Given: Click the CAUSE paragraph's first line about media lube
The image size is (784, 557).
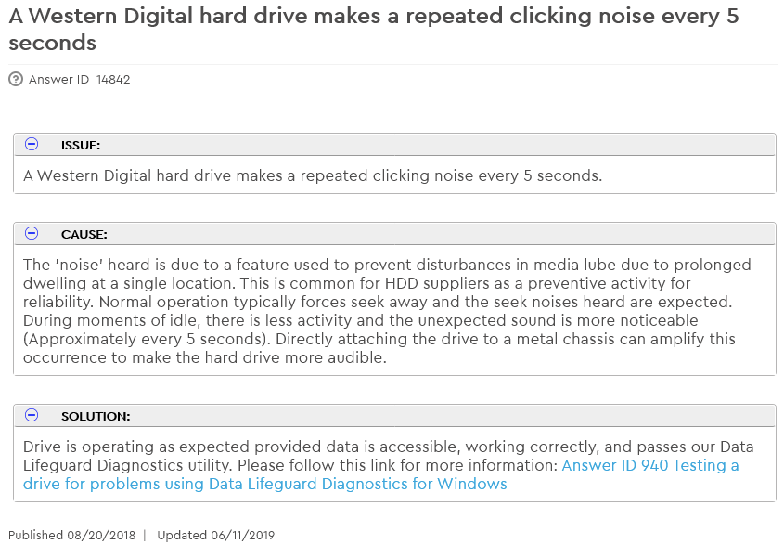Looking at the screenshot, I should (x=386, y=265).
